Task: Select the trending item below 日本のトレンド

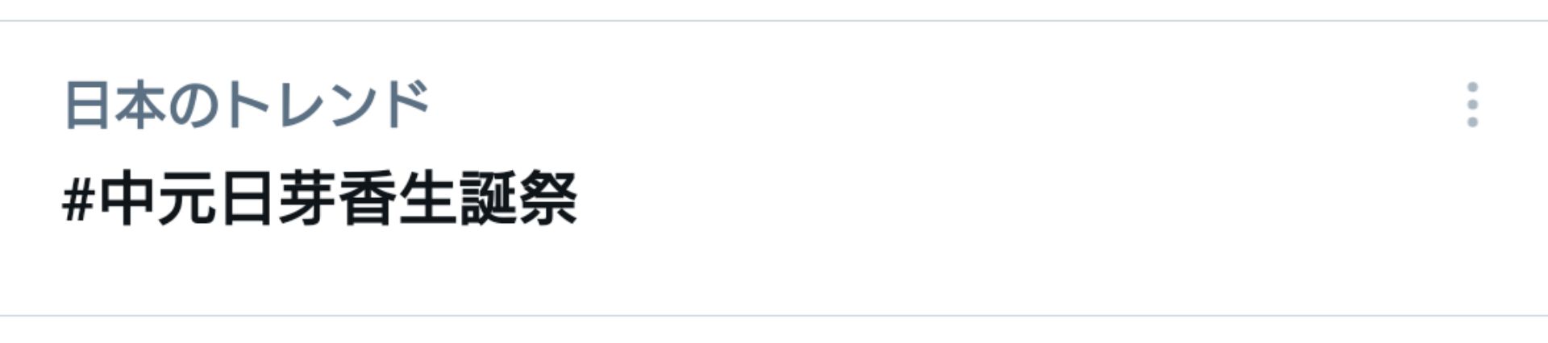Action: [320, 199]
